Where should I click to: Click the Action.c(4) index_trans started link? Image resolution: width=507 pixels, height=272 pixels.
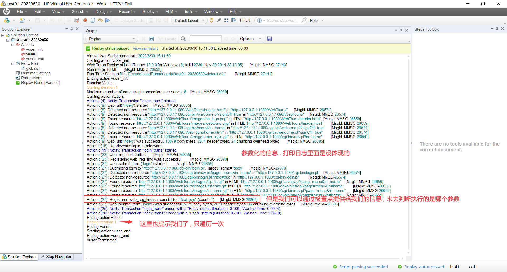tap(132, 101)
